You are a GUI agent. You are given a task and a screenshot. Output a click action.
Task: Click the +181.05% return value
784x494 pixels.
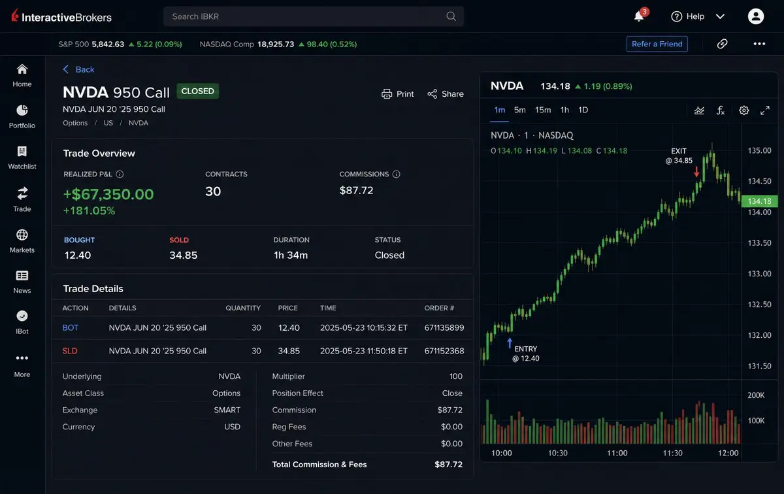tap(89, 210)
